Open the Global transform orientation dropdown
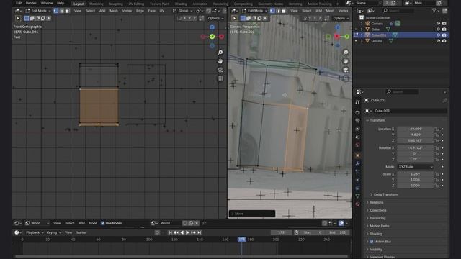461x259 pixels. pos(182,11)
